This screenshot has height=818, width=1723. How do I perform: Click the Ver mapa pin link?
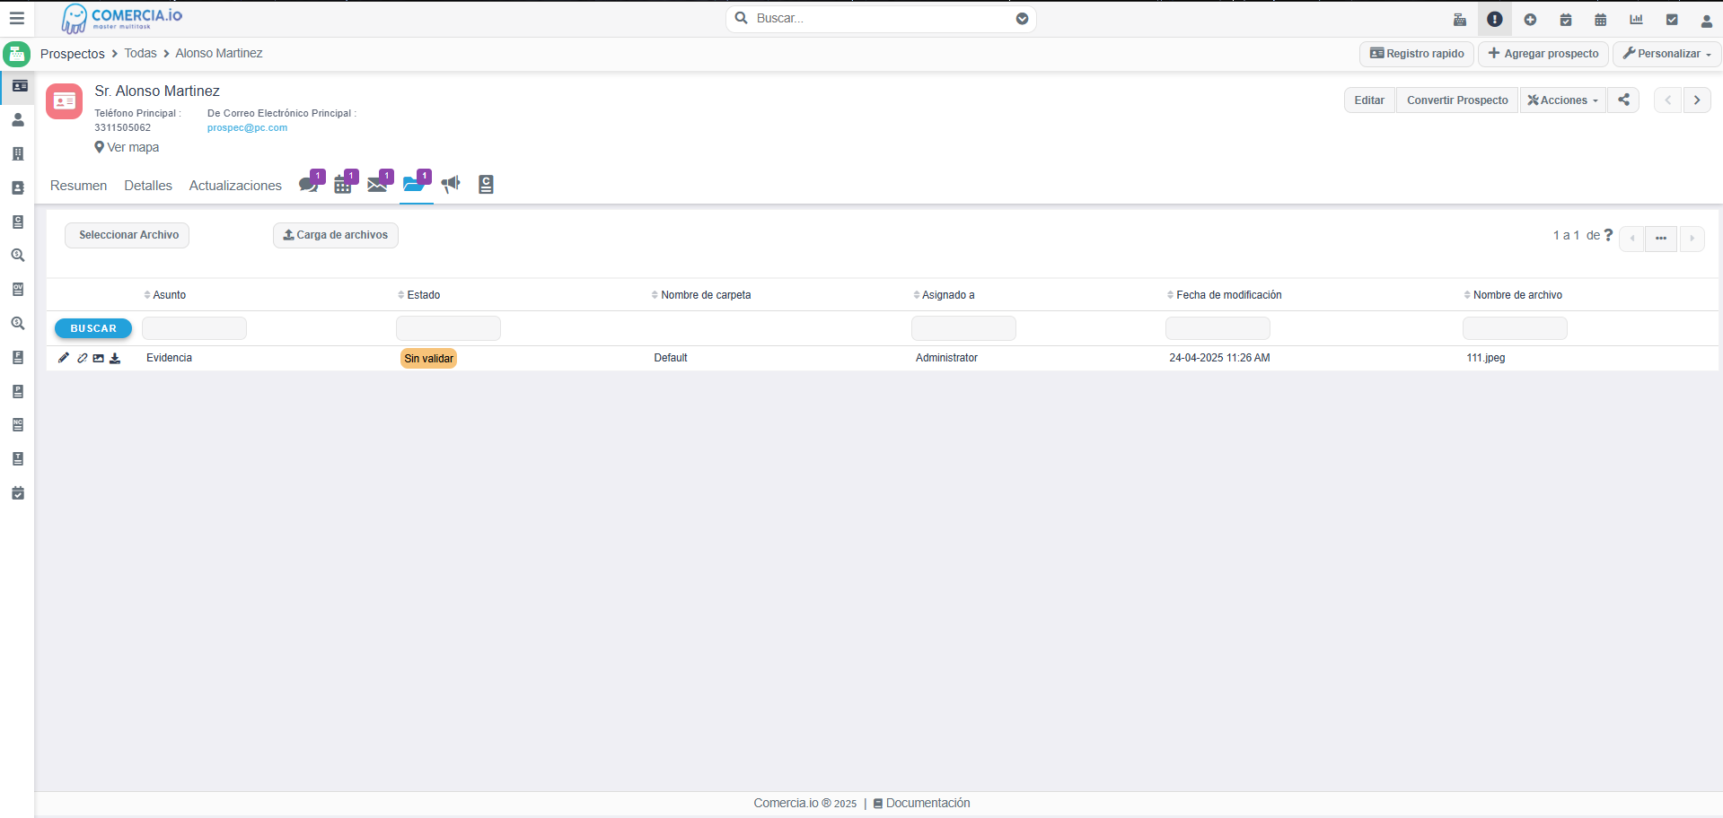coord(127,147)
